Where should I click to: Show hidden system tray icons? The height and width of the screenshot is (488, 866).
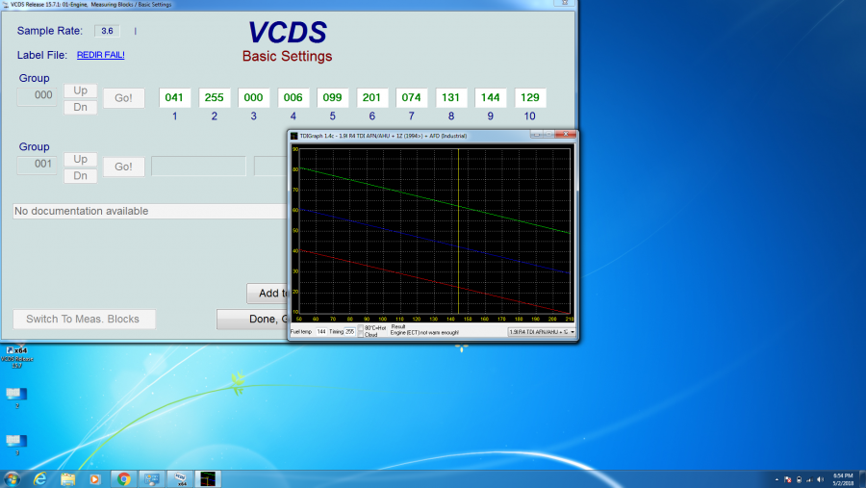[x=776, y=478]
